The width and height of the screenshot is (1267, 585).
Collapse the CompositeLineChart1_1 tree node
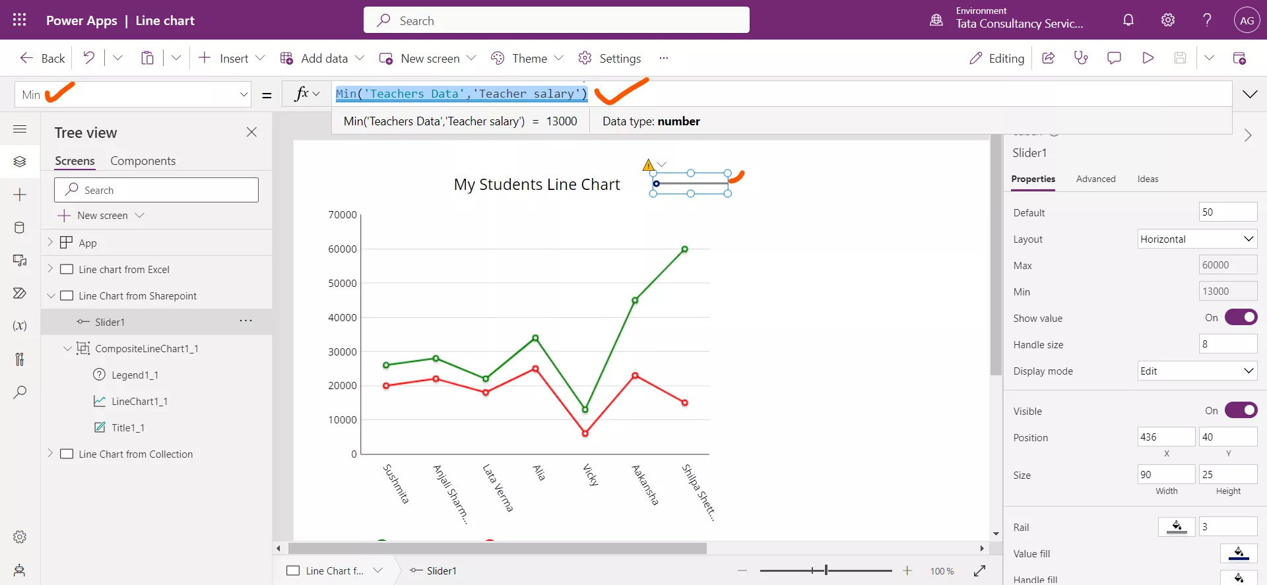click(67, 348)
